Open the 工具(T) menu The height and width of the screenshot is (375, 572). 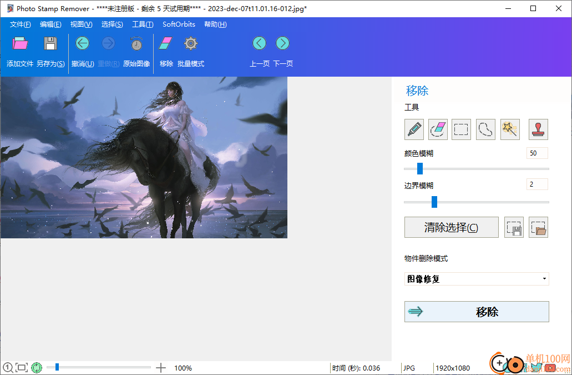(142, 24)
